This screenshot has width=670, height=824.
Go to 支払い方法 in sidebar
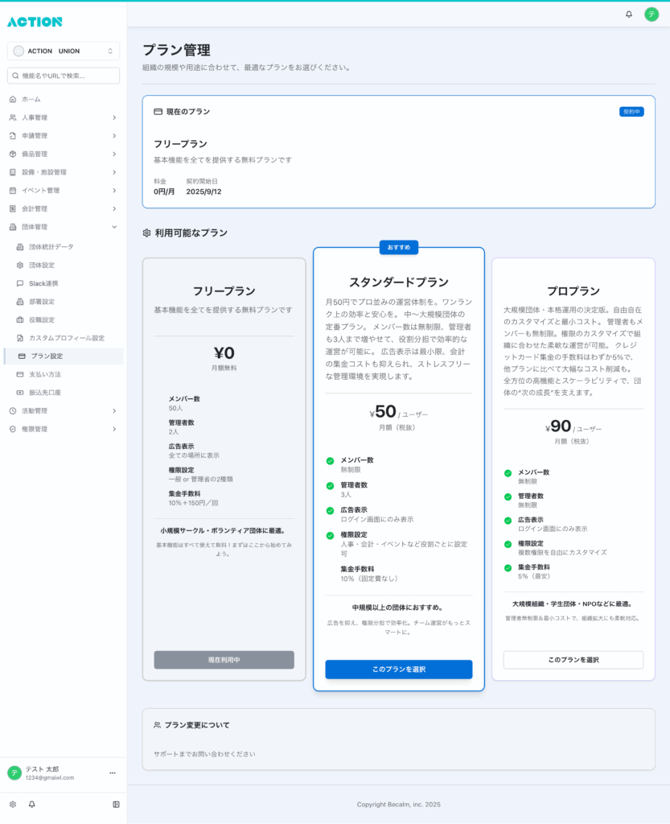(45, 374)
